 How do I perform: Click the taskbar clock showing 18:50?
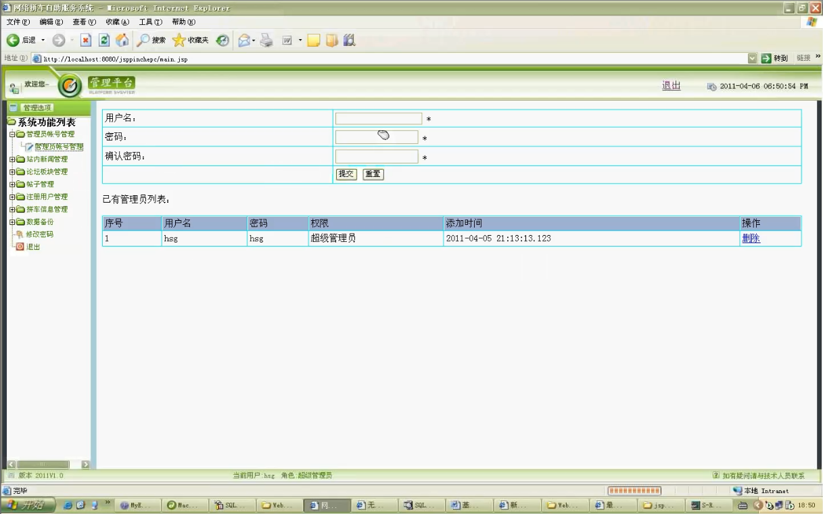807,505
